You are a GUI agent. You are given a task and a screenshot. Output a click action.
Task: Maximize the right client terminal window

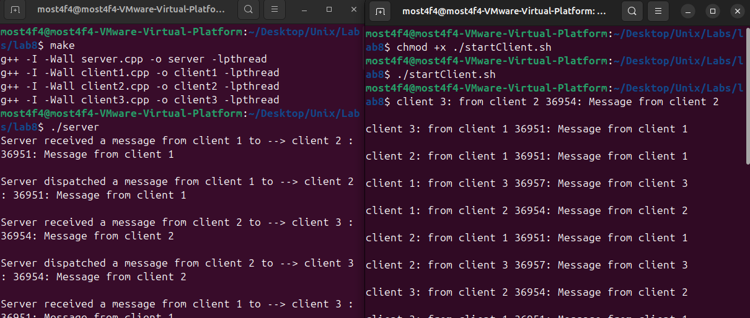[x=713, y=11]
